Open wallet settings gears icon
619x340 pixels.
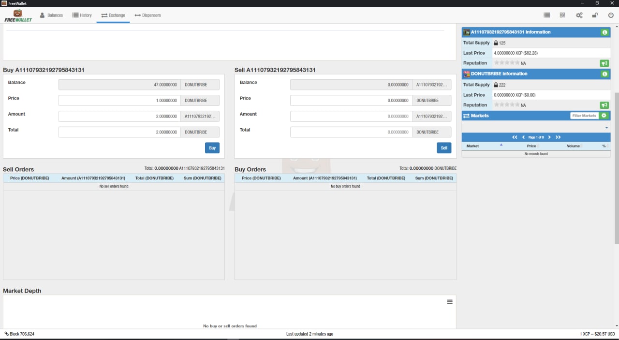[579, 15]
